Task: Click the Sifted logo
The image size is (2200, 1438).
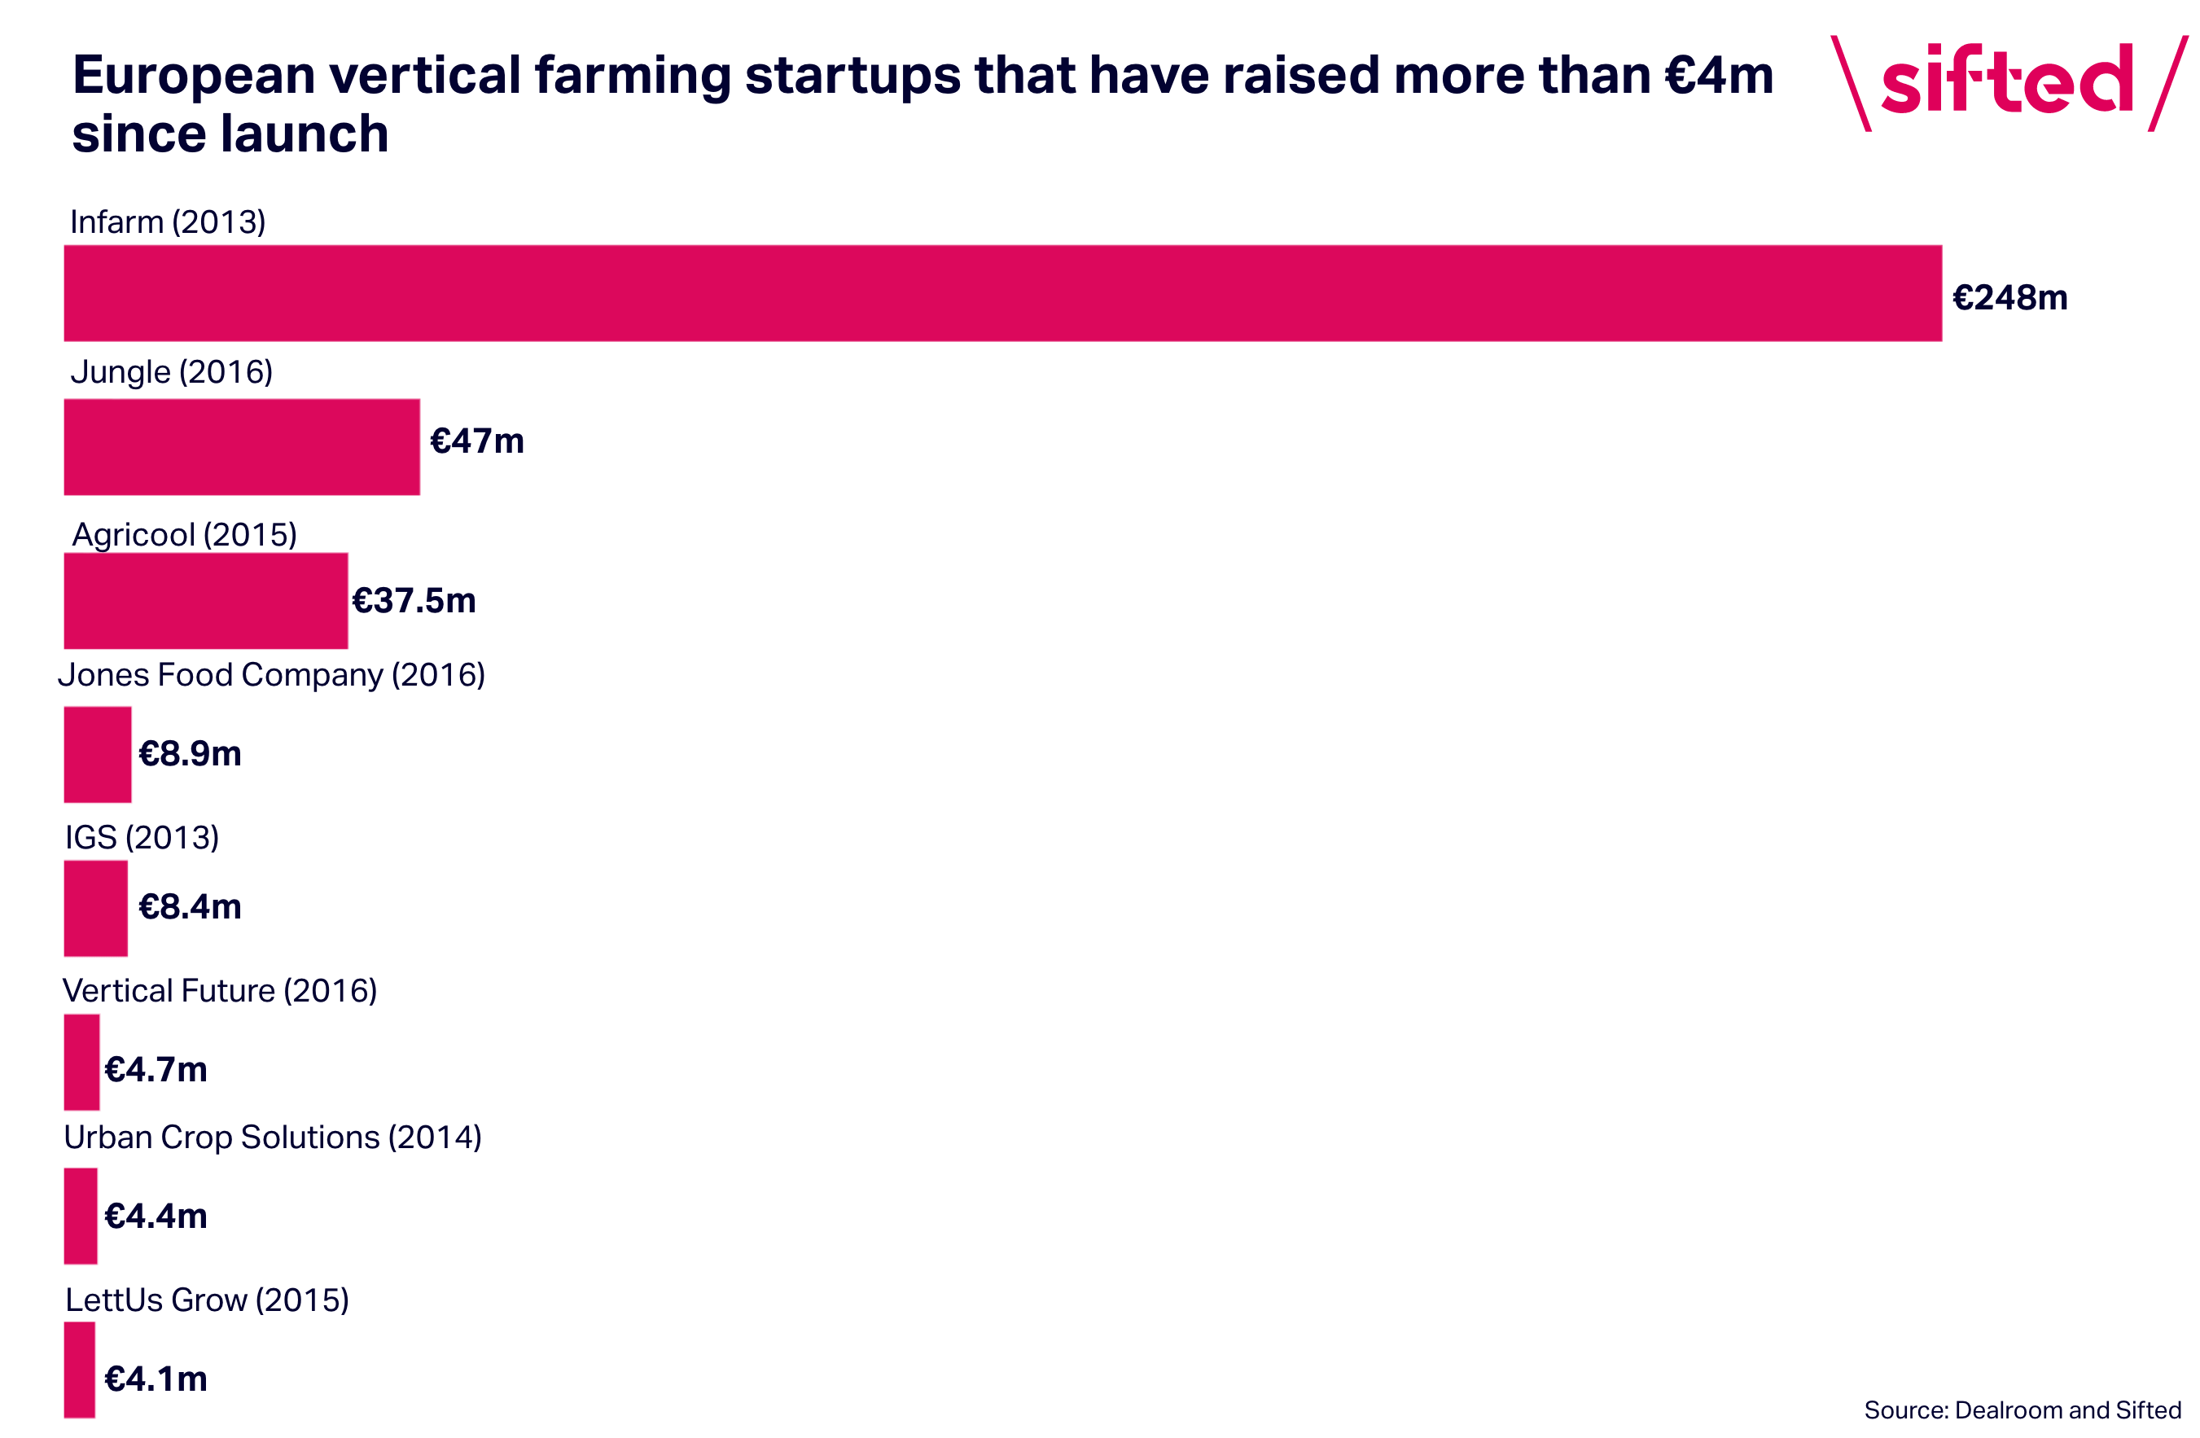Action: [x=2009, y=83]
